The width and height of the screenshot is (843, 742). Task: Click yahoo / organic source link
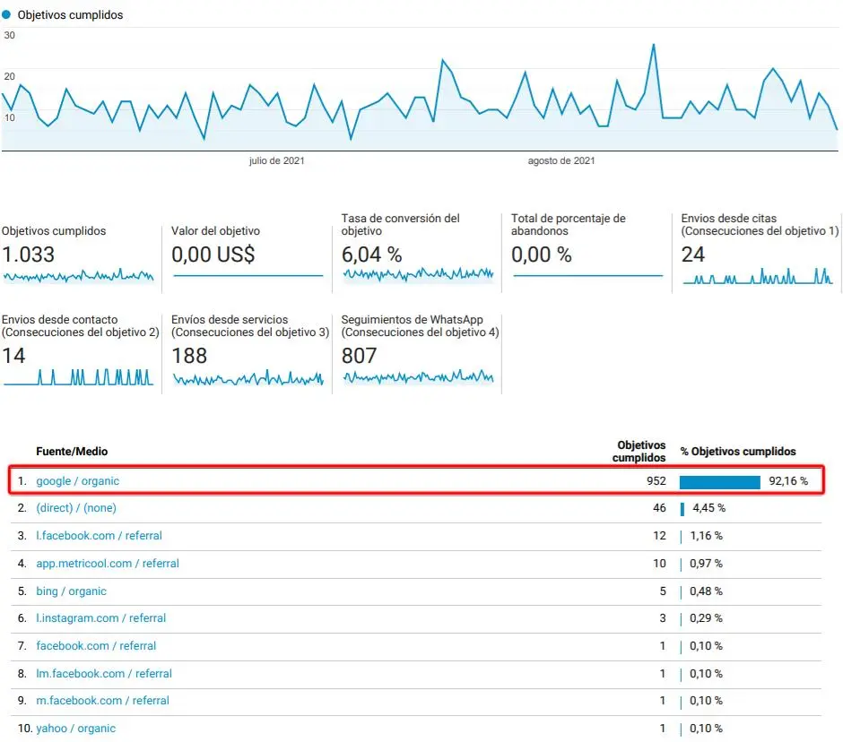coord(75,729)
